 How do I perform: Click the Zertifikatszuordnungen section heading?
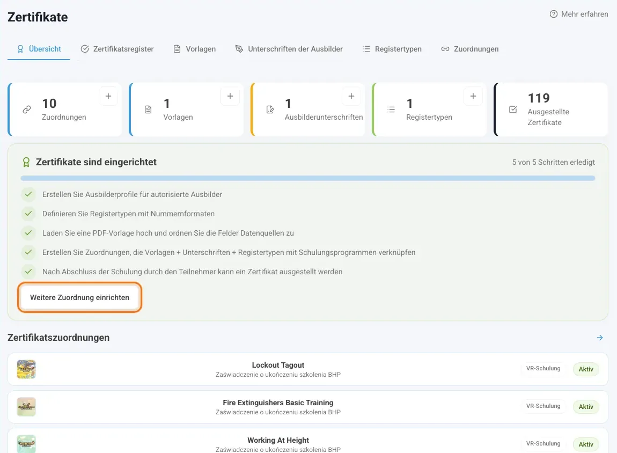coord(58,338)
